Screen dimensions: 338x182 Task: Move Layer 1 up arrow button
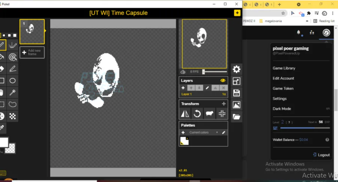coord(191,88)
